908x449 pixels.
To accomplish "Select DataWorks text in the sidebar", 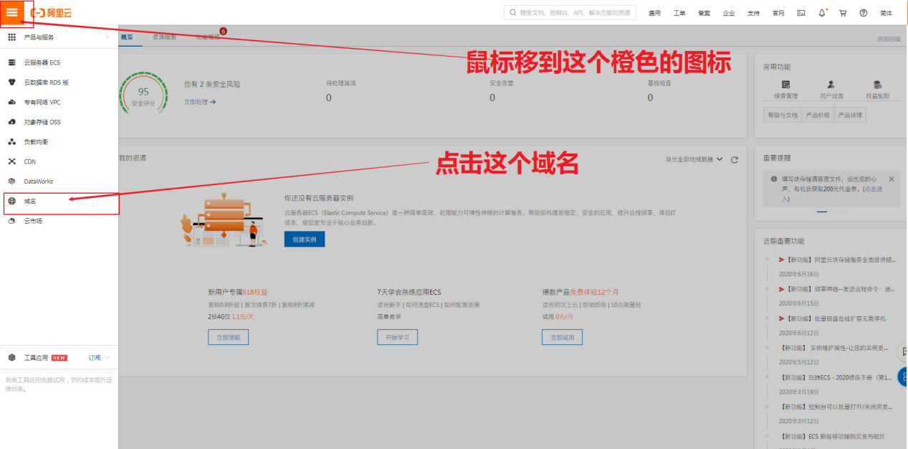I will tap(38, 181).
